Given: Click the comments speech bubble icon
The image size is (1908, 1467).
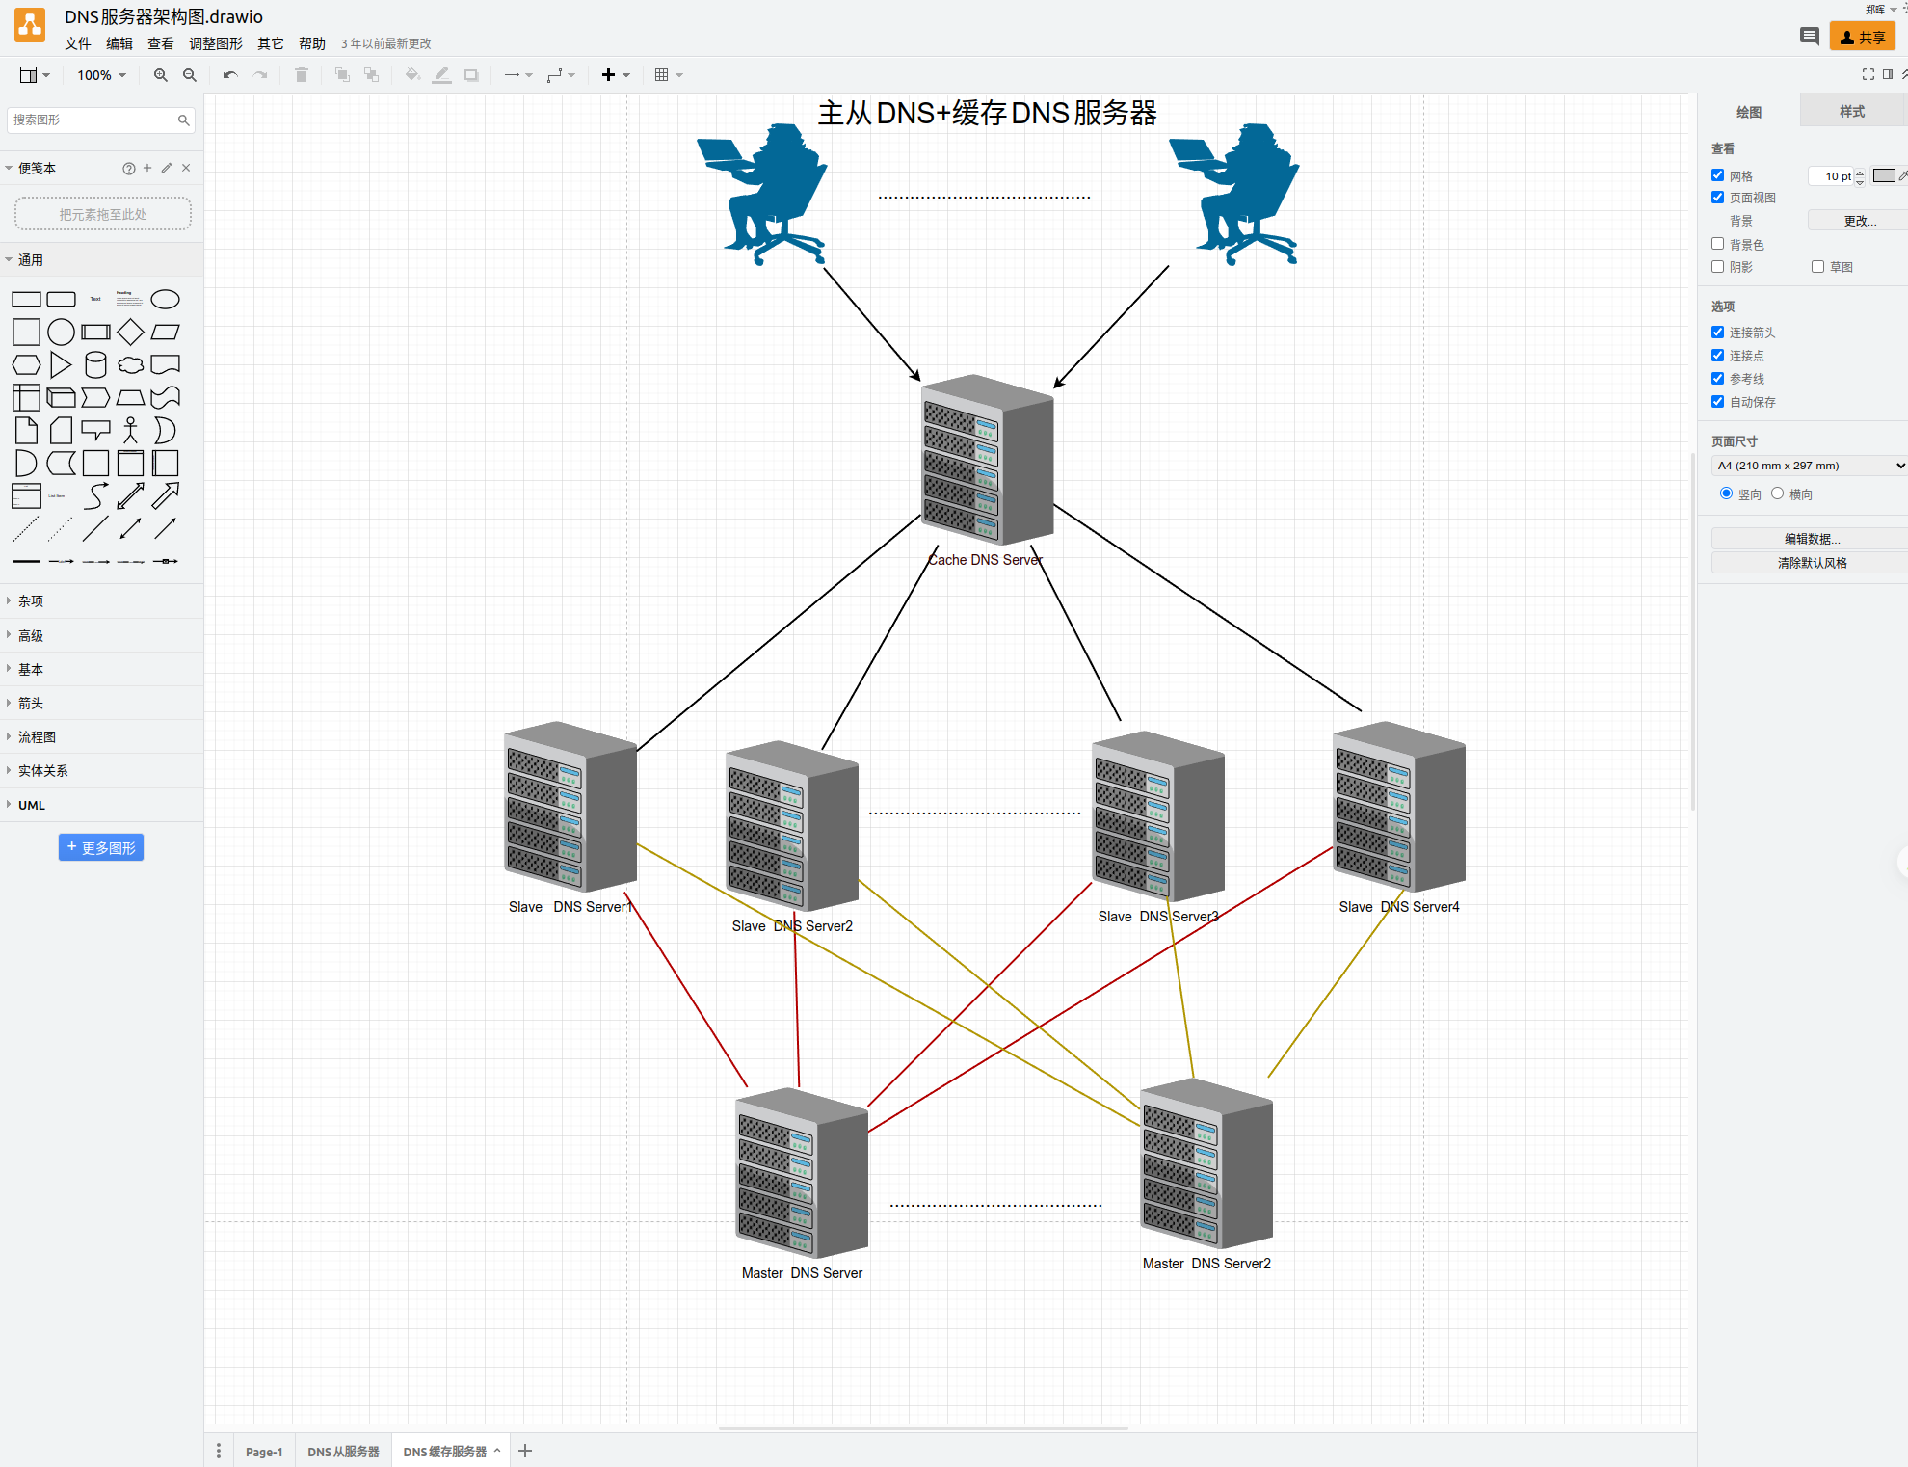Looking at the screenshot, I should (1809, 37).
